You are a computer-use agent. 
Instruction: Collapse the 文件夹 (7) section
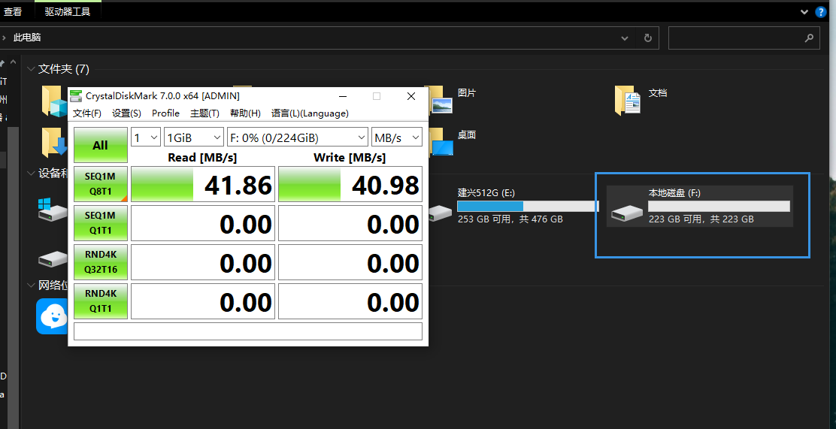31,69
